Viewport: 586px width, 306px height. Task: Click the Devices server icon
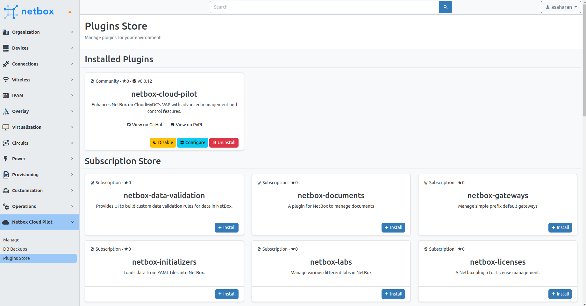6,48
